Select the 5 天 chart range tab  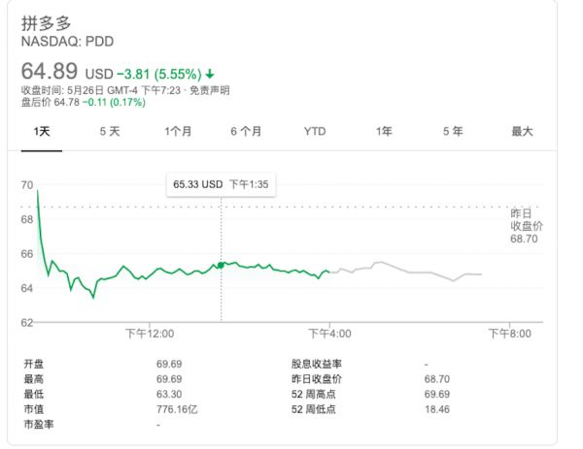(x=110, y=131)
